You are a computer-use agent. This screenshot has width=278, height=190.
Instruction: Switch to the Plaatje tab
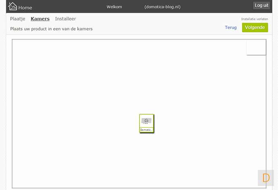(18, 19)
